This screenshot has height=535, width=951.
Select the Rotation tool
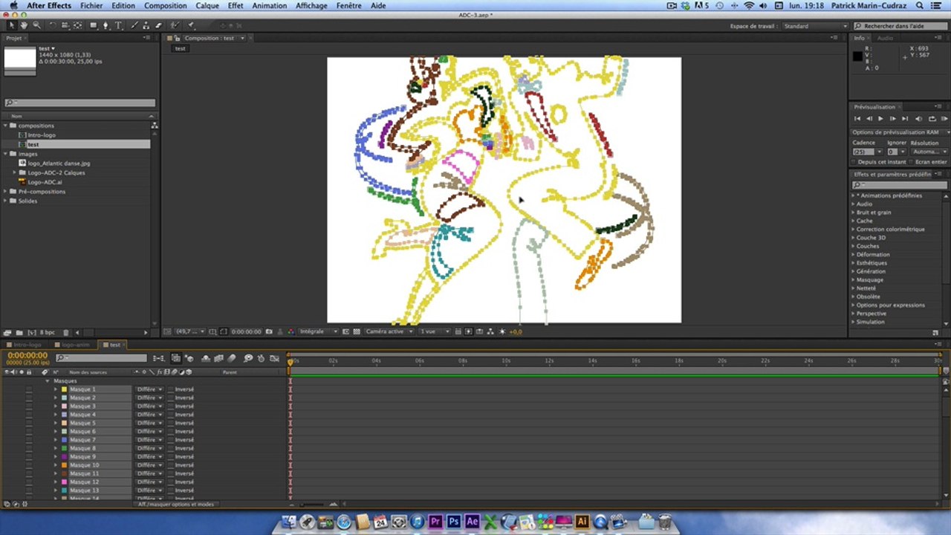click(x=53, y=25)
